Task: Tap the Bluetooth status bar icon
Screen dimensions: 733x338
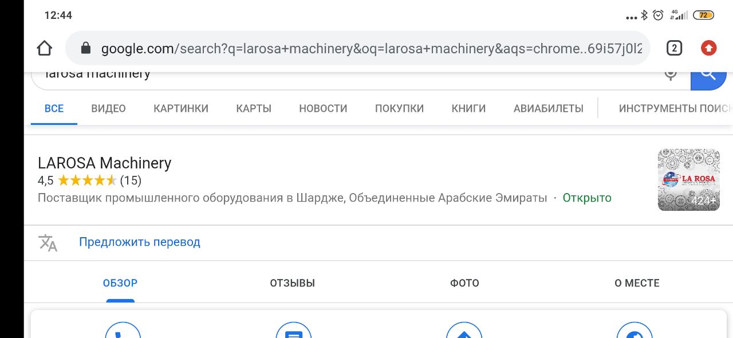Action: (x=644, y=15)
